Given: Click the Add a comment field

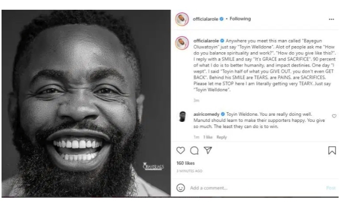Looking at the screenshot, I should [256, 188].
